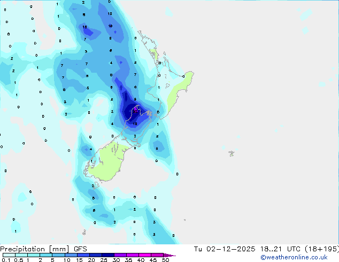Pick the 25–30 mm dark navy swatch
The image size is (339, 262).
pos(107,255)
